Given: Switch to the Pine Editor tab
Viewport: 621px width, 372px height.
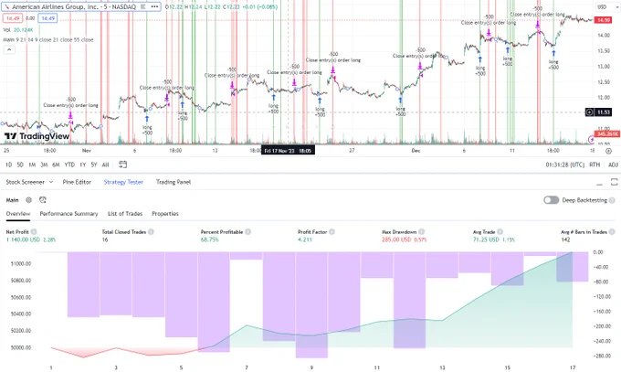Looking at the screenshot, I should tap(77, 182).
